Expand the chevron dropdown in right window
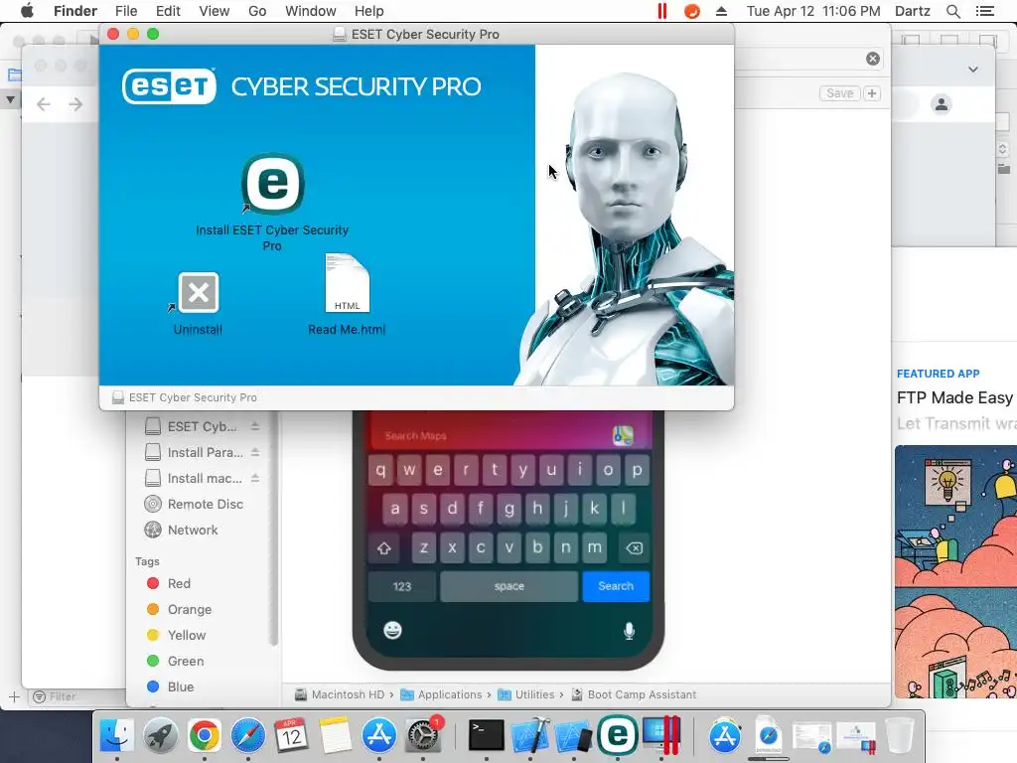 [973, 69]
